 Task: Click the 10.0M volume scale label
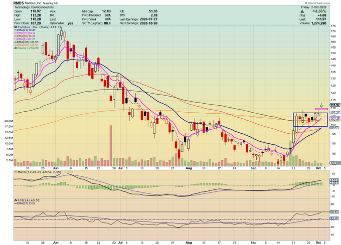[9, 144]
